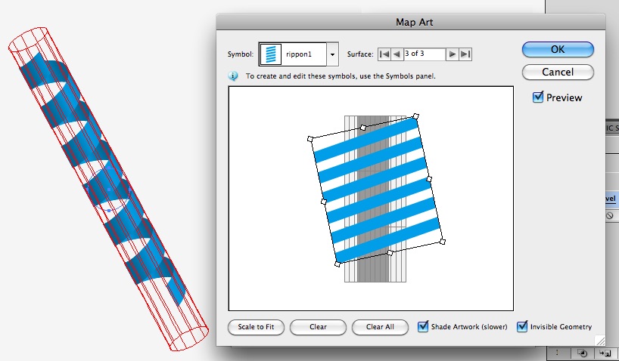Click the Scale to Fit button
Viewport: 619px width, 361px height.
[256, 327]
